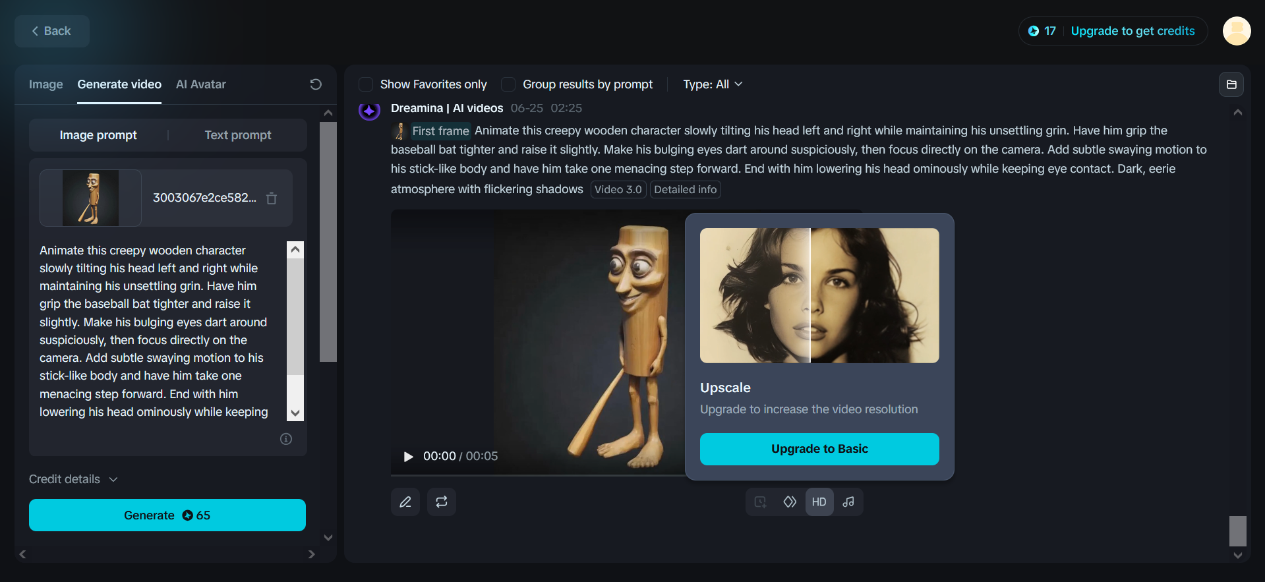This screenshot has width=1265, height=582.
Task: Click the video progress bar
Action: [538, 475]
